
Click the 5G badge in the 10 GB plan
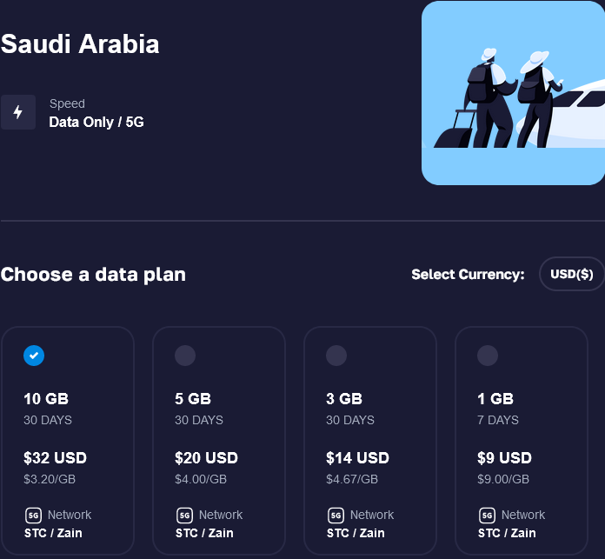pyautogui.click(x=33, y=516)
